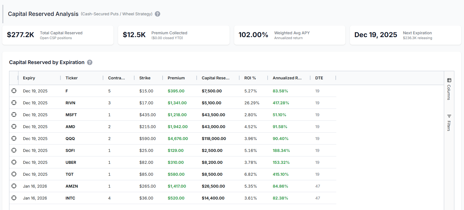
Task: Click the target icon in the TGT row
Action: pyautogui.click(x=14, y=174)
